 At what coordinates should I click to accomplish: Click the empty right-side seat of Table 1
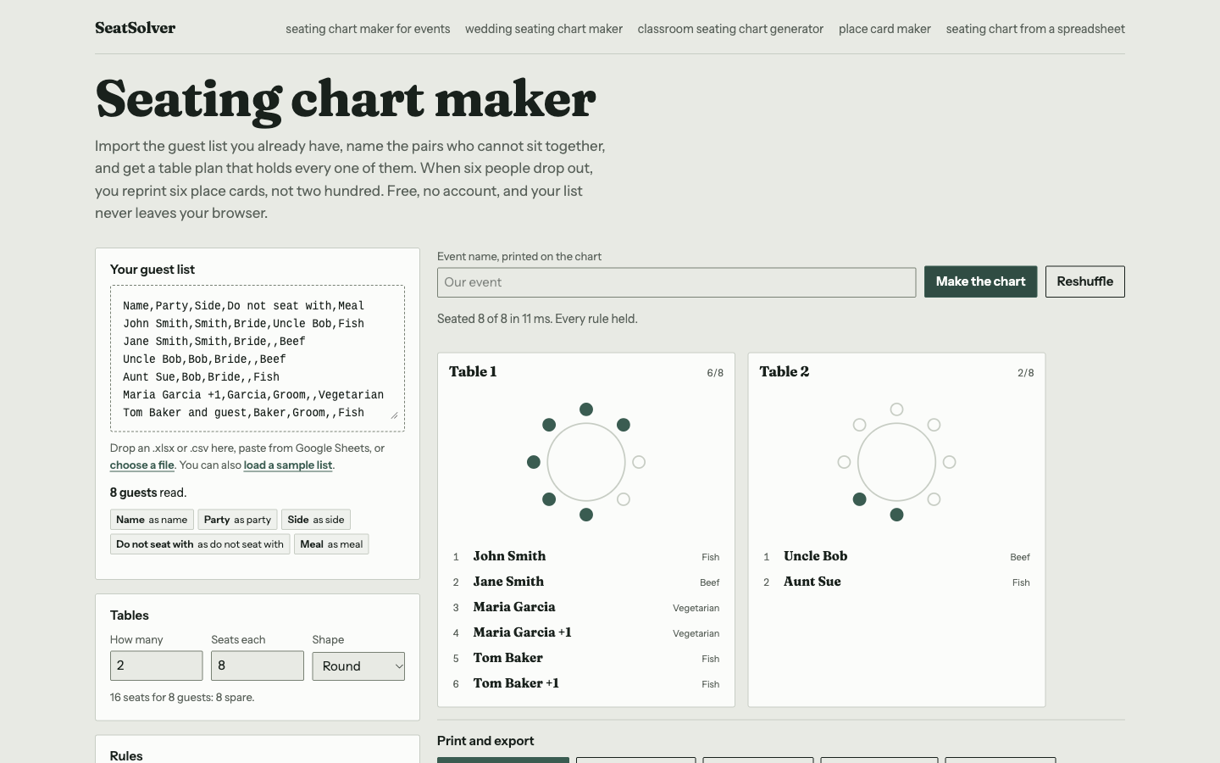pos(639,462)
